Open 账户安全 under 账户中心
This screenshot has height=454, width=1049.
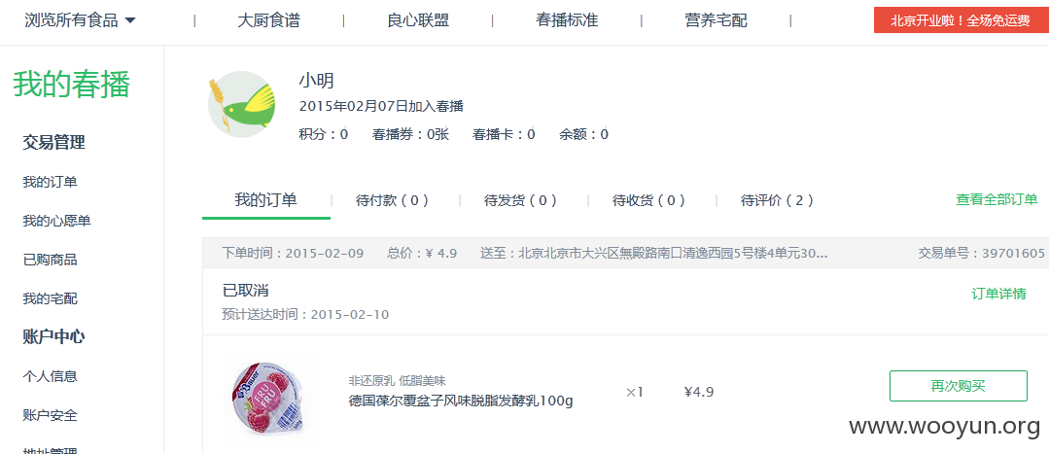[51, 415]
